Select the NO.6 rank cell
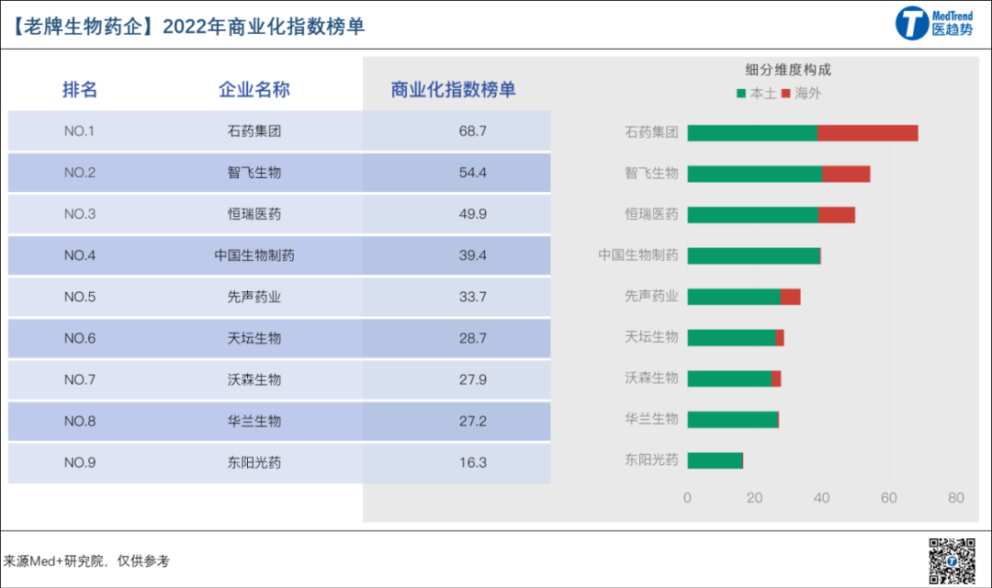Image resolution: width=992 pixels, height=588 pixels. point(80,338)
